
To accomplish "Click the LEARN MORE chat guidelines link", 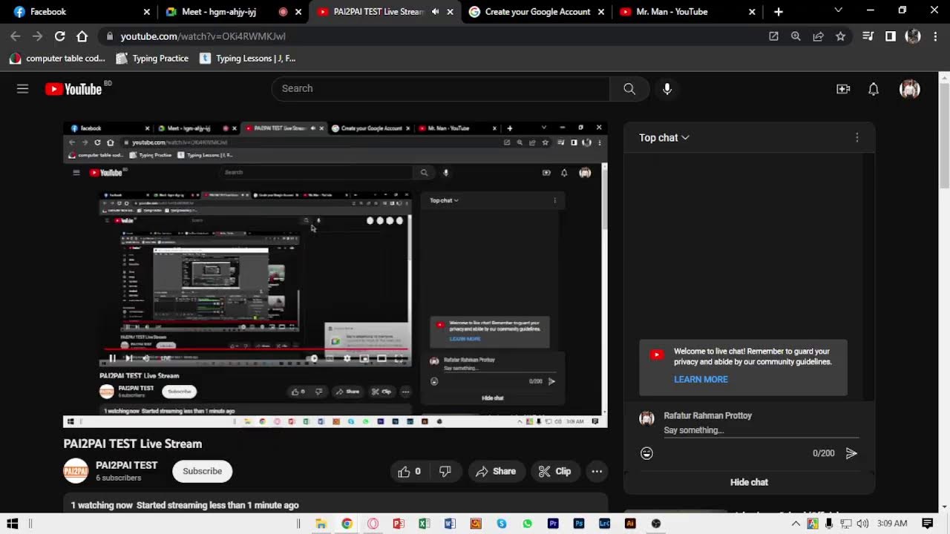I will (x=701, y=380).
